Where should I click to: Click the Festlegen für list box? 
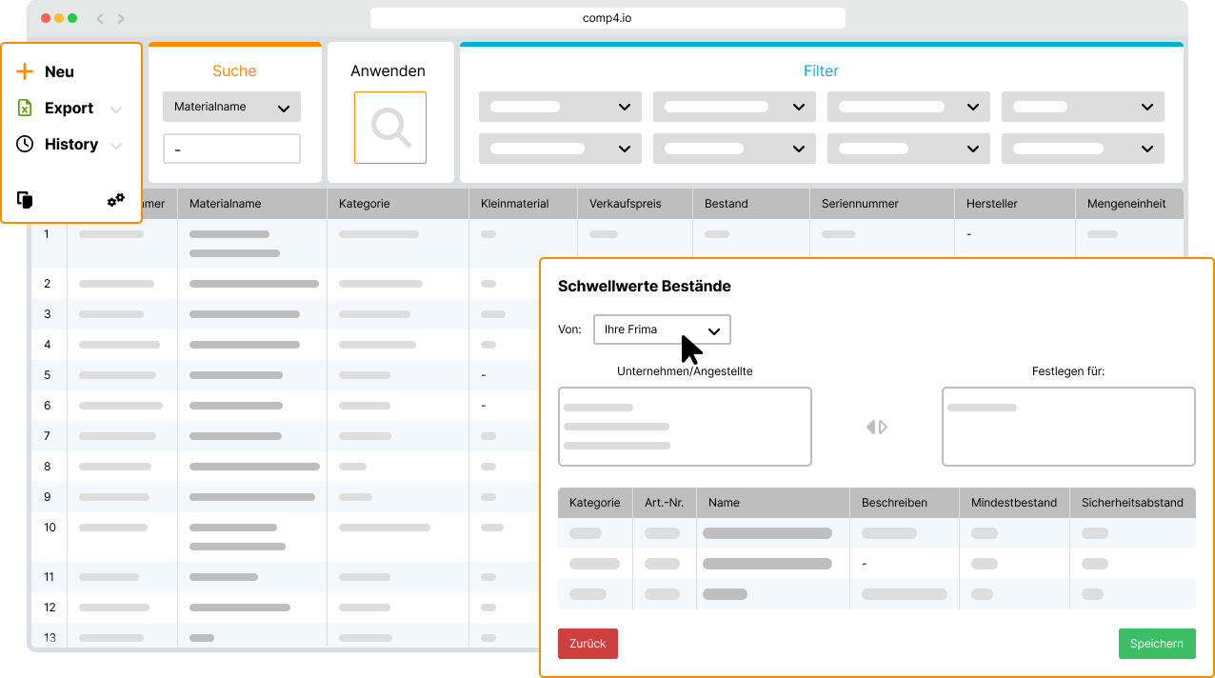[1068, 427]
